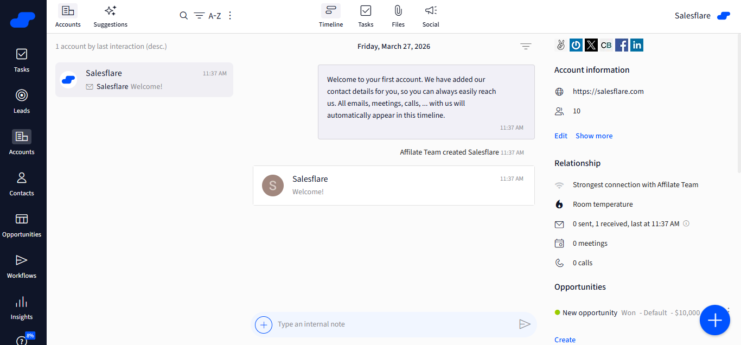The width and height of the screenshot is (741, 345).
Task: Click 'Strongest connection with Affilate Team'
Action: (635, 185)
